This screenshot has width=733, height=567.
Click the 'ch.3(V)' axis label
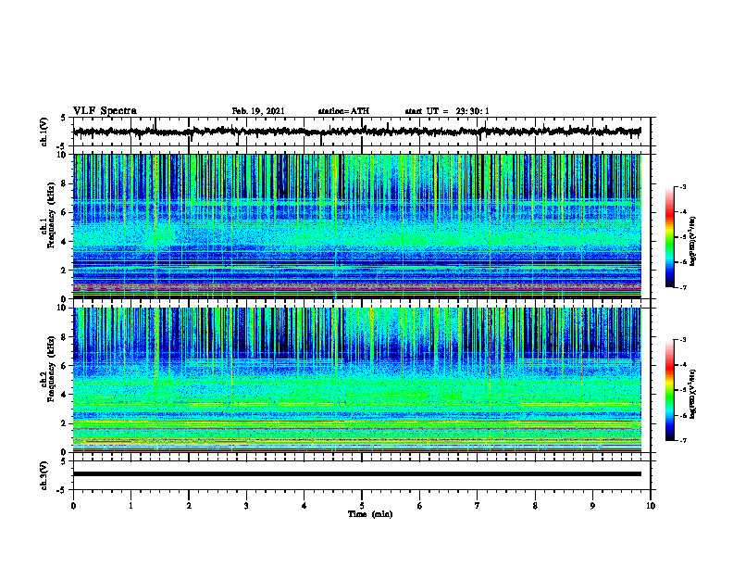44,475
